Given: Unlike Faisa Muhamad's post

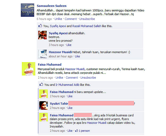Looking at the screenshot, I should [x=59, y=78].
